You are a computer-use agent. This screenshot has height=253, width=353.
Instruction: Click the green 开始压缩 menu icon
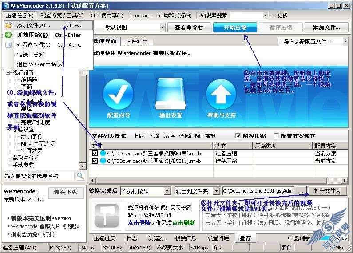coord(8,35)
